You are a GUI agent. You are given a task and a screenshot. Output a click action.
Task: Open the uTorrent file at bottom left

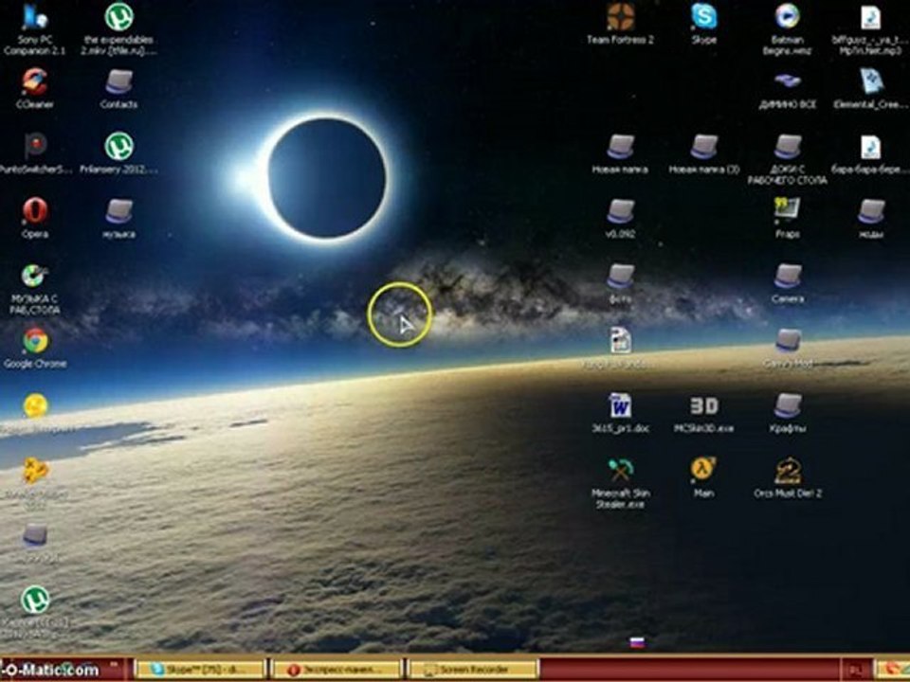[x=35, y=601]
